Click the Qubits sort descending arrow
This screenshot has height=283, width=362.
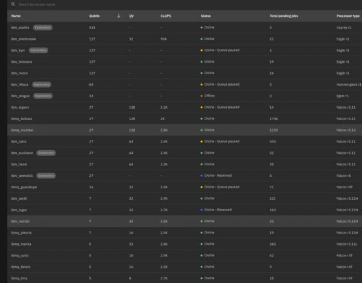coord(118,16)
